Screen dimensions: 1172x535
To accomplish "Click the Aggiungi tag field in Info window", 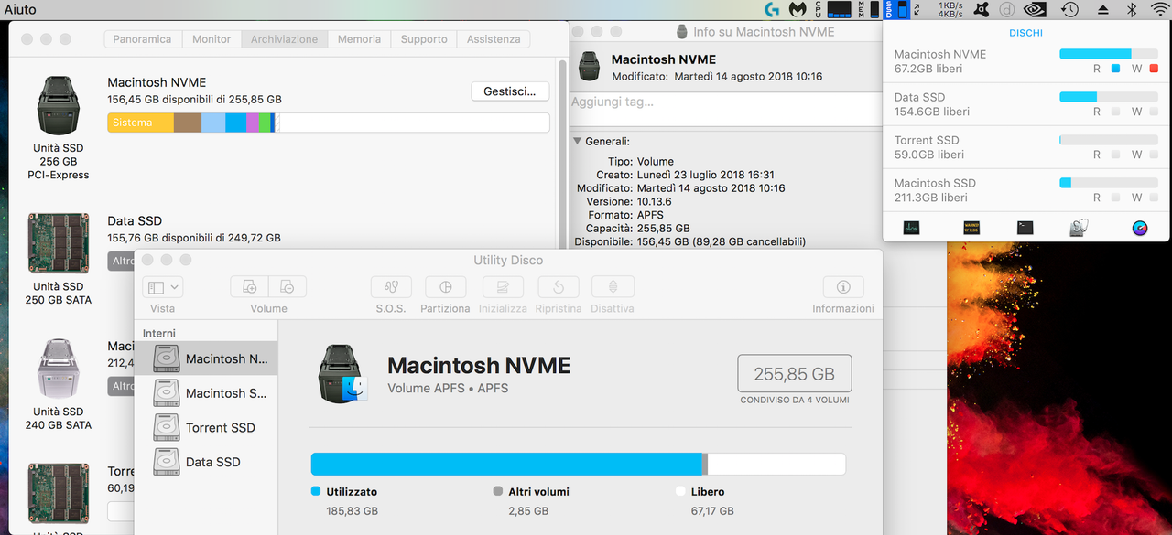I will 725,109.
